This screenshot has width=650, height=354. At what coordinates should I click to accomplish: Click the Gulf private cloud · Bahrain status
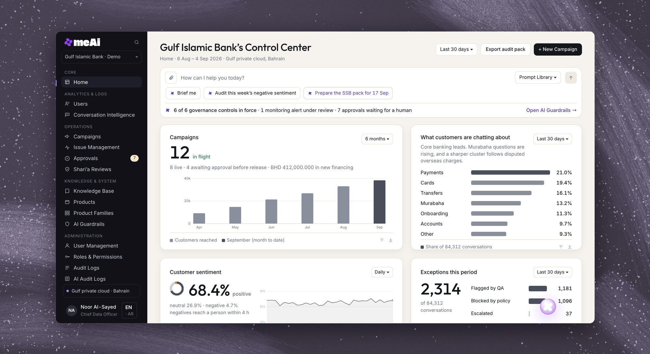[101, 291]
